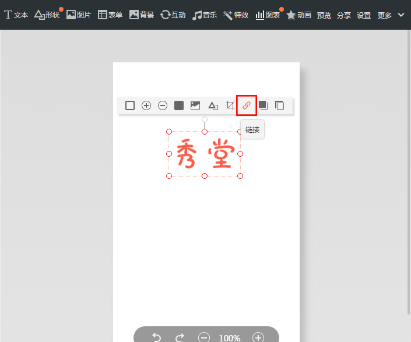Click the right-middle handle of the text box
The image size is (411, 342).
point(240,154)
